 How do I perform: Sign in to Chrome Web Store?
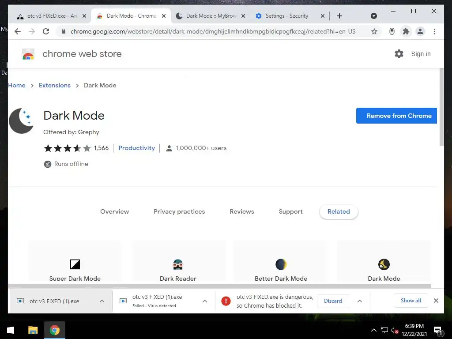coord(421,54)
